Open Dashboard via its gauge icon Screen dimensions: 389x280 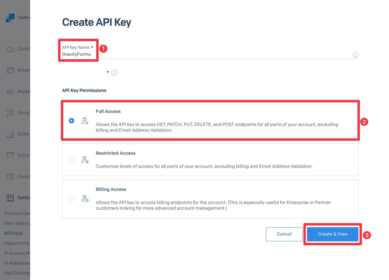click(10, 49)
